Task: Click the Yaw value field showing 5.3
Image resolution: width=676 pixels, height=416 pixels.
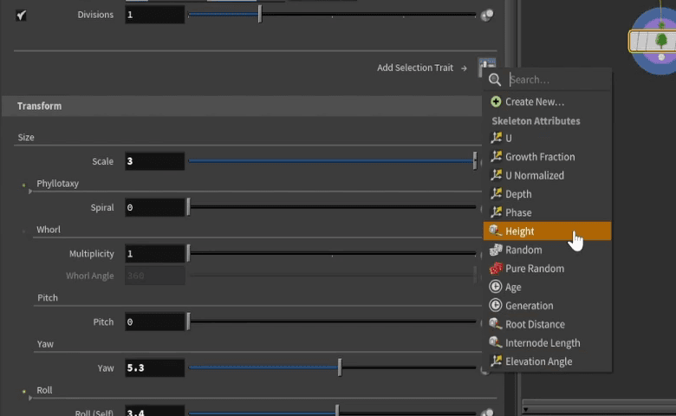Action: (155, 367)
